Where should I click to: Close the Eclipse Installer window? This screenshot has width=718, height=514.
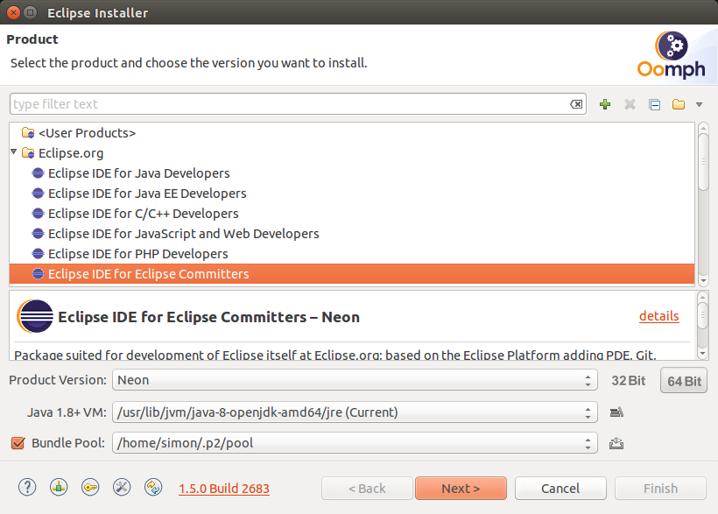click(x=14, y=12)
